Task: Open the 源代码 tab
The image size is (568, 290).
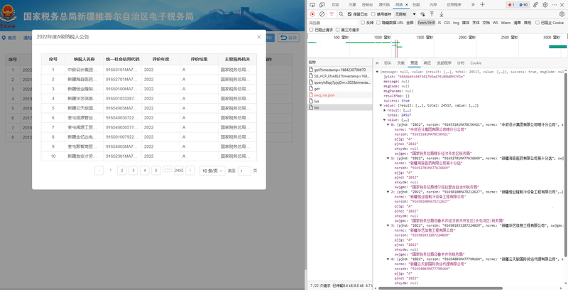Action: (x=384, y=5)
